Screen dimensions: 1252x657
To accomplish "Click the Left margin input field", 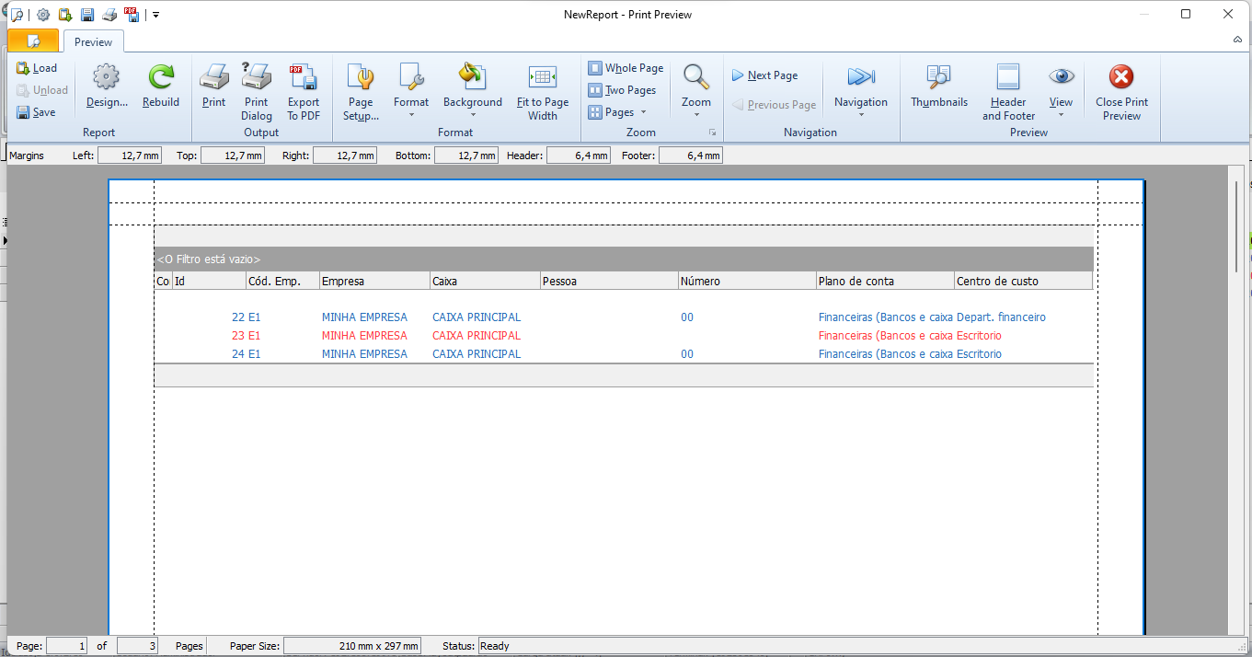I will pos(129,156).
